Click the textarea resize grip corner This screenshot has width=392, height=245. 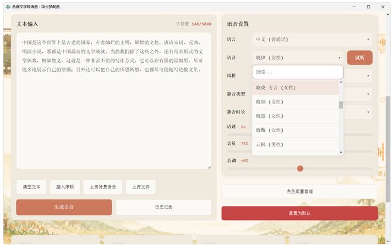tap(209, 167)
